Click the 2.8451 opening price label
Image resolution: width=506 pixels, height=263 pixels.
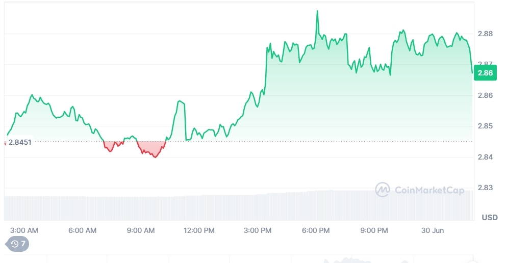coord(20,142)
